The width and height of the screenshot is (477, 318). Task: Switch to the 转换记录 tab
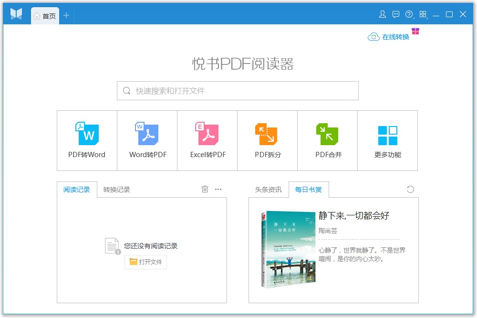pyautogui.click(x=116, y=188)
